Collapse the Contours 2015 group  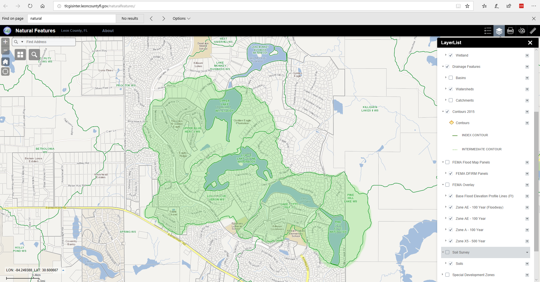click(443, 112)
